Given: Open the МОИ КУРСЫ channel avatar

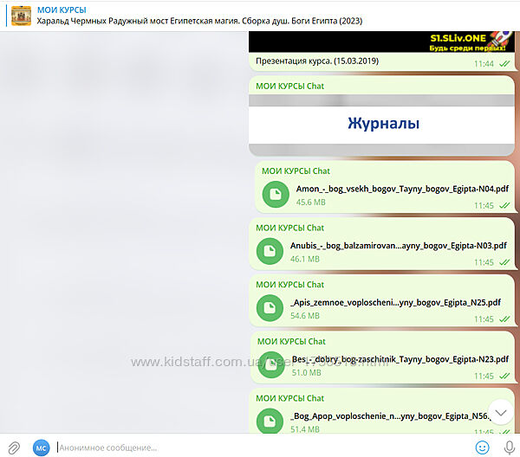Looking at the screenshot, I should pyautogui.click(x=21, y=15).
